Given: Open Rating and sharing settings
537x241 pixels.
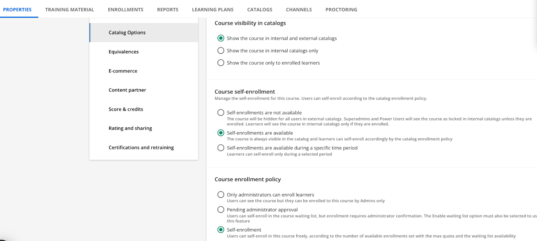Looking at the screenshot, I should point(130,128).
